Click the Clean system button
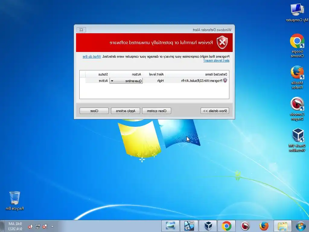The height and width of the screenshot is (232, 309). click(157, 111)
